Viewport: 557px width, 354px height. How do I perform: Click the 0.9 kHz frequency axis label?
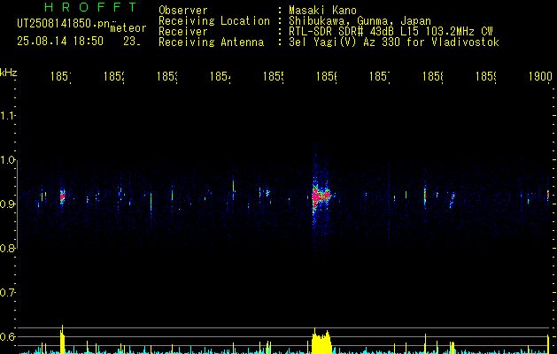tap(7, 204)
